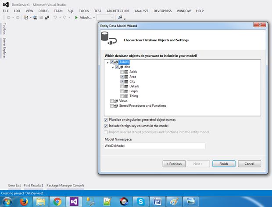Click the Find in Files toolbar icon
This screenshot has height=207, width=272.
coord(120,18)
